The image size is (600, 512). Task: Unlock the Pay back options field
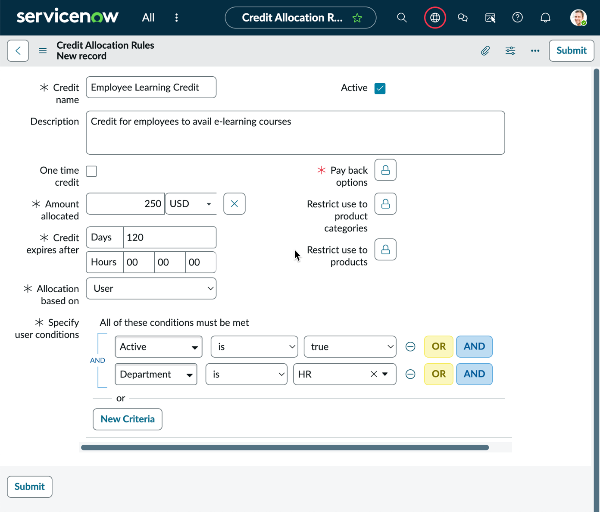385,170
